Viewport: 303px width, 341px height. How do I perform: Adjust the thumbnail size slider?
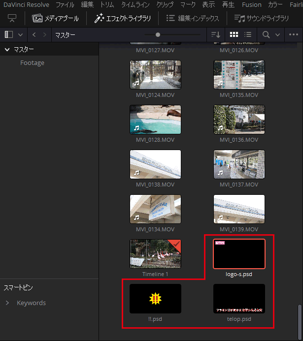tap(158, 34)
